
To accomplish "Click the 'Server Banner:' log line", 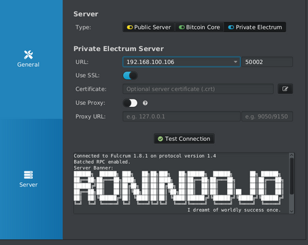I will tap(93, 168).
